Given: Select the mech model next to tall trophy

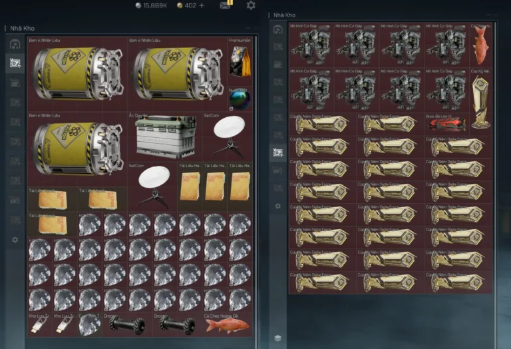Looking at the screenshot, I should [447, 91].
